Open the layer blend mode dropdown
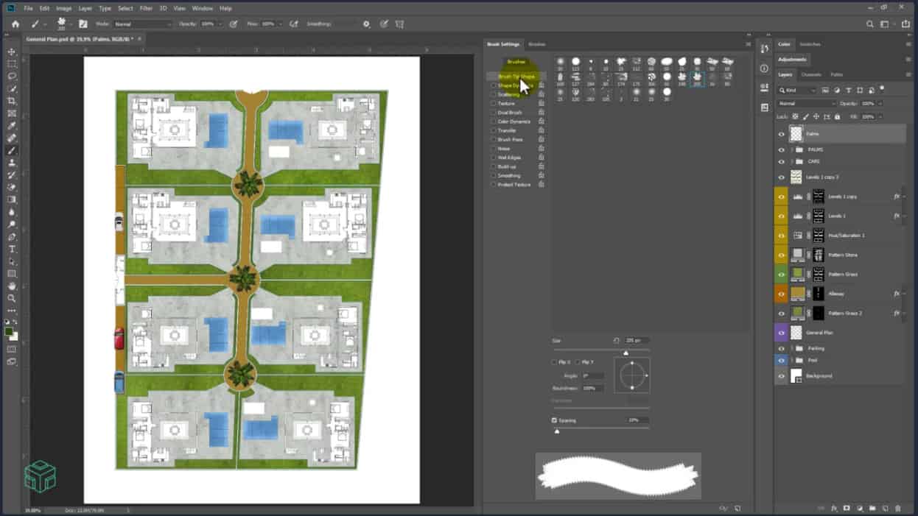Screen dimensions: 918x516 pos(807,104)
